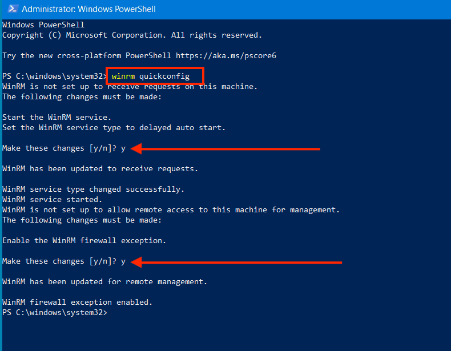Image resolution: width=451 pixels, height=351 pixels.
Task: Click 'WinRM firewall exception enabled.' line
Action: [77, 302]
